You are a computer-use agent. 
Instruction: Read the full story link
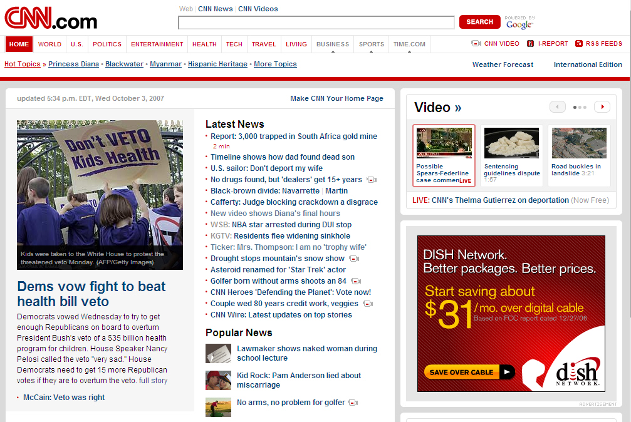point(154,381)
